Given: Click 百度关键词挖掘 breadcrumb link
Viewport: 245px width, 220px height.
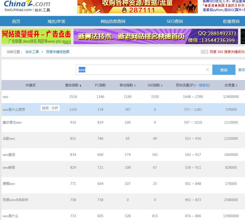Looking at the screenshot, I should tap(58, 52).
